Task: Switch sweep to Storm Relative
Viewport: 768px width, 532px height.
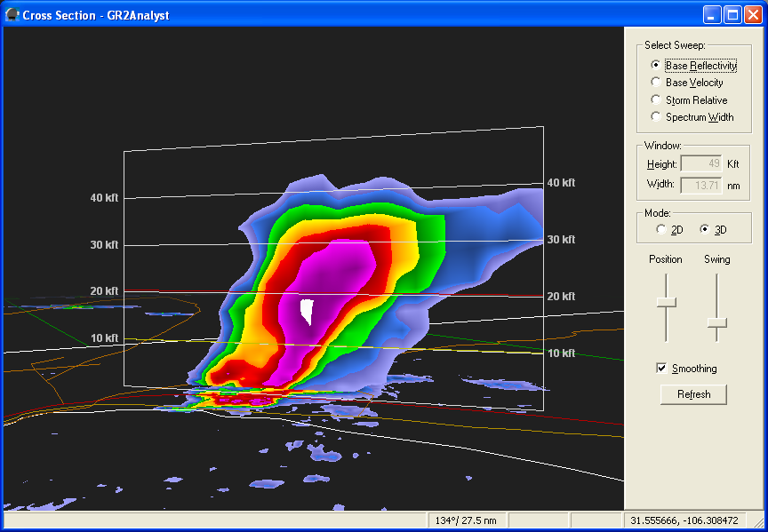Action: point(656,100)
